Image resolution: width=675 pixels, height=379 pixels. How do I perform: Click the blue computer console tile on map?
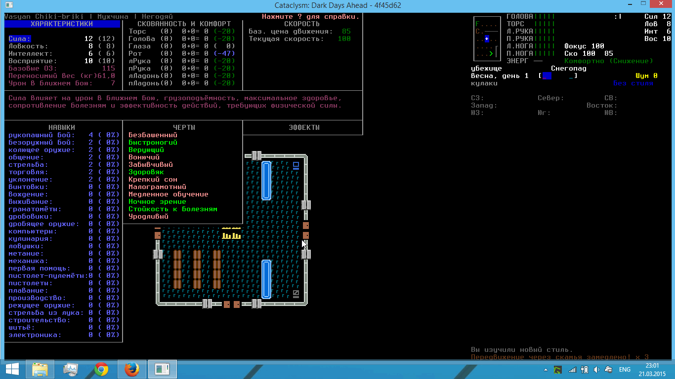click(296, 165)
